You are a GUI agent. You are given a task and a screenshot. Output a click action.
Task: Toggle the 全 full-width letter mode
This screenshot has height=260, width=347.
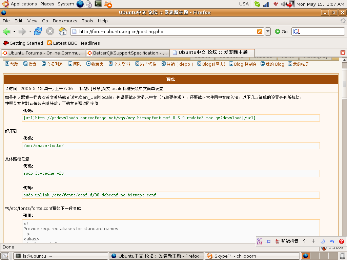coord(305,241)
